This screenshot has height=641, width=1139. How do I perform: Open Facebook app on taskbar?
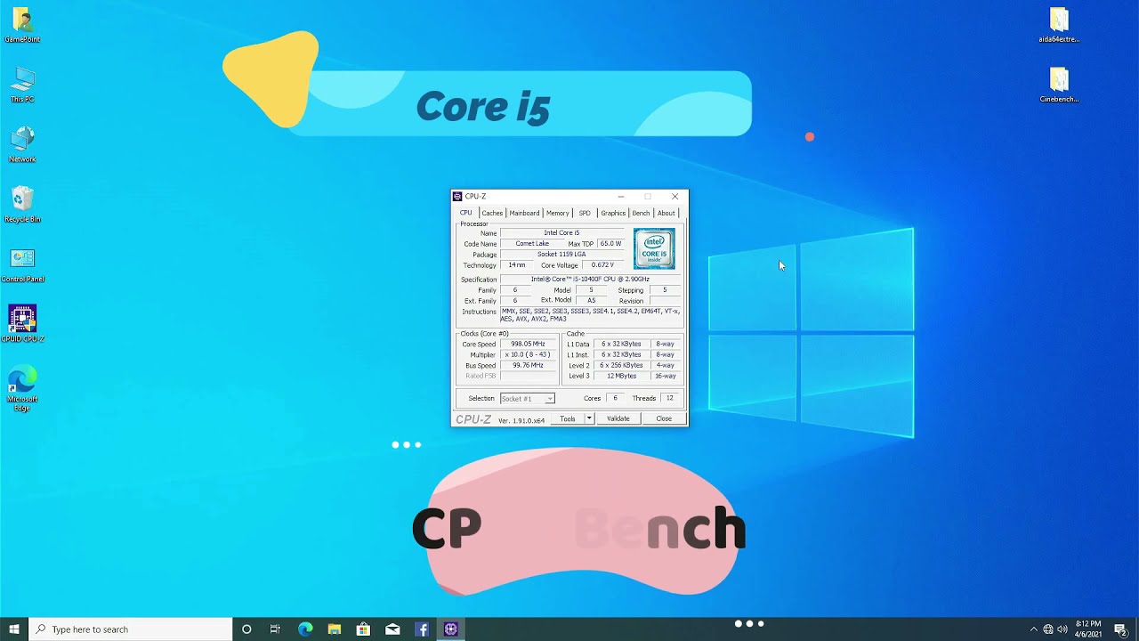click(x=422, y=629)
